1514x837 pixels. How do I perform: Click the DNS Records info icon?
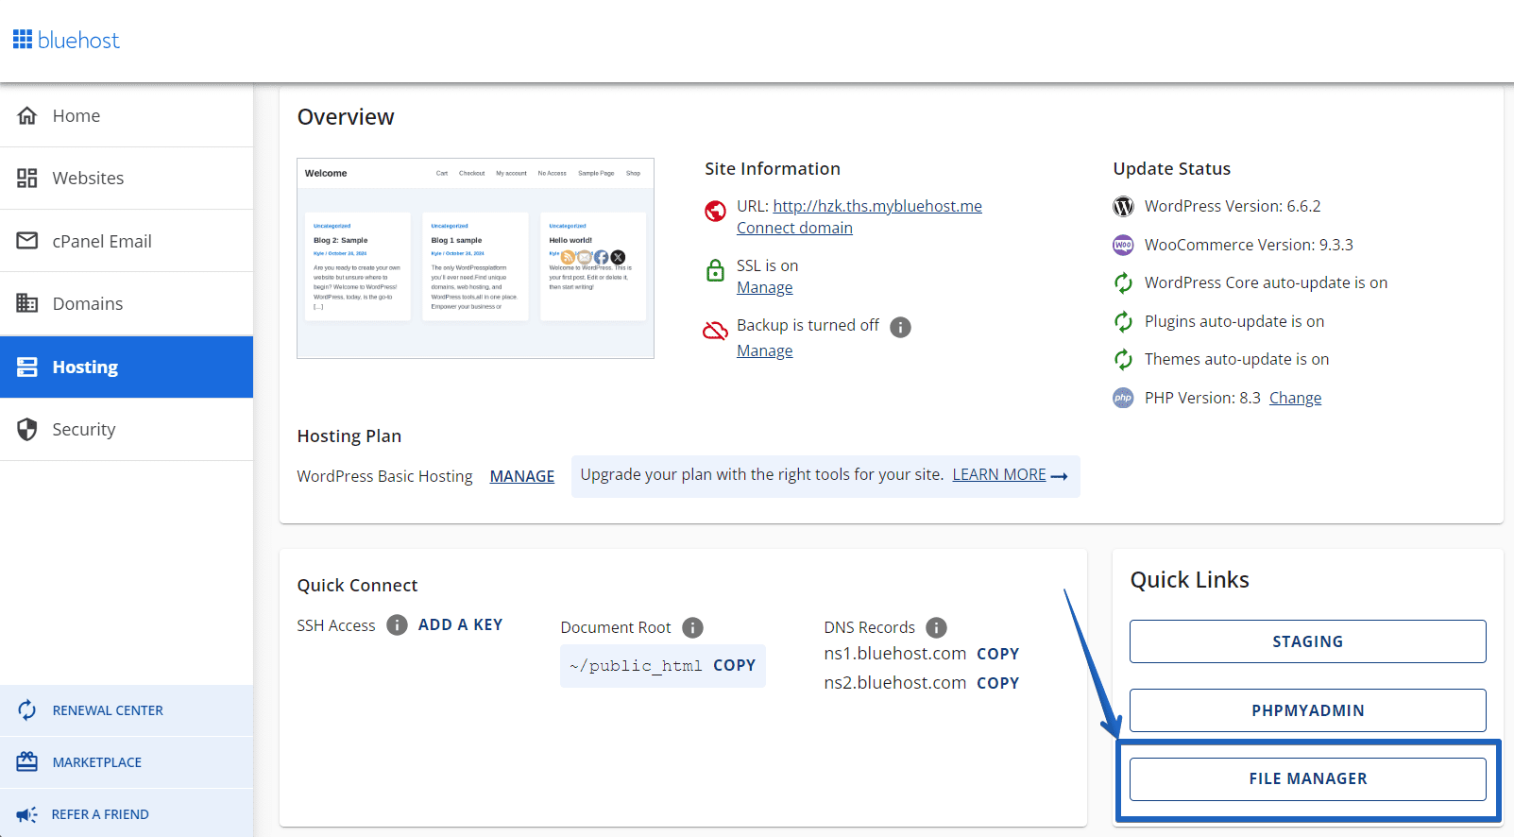click(x=936, y=627)
